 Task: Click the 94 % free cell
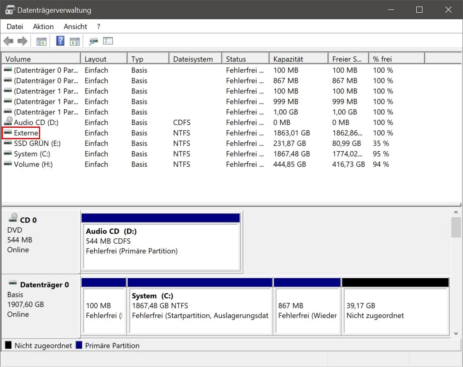[x=381, y=164]
